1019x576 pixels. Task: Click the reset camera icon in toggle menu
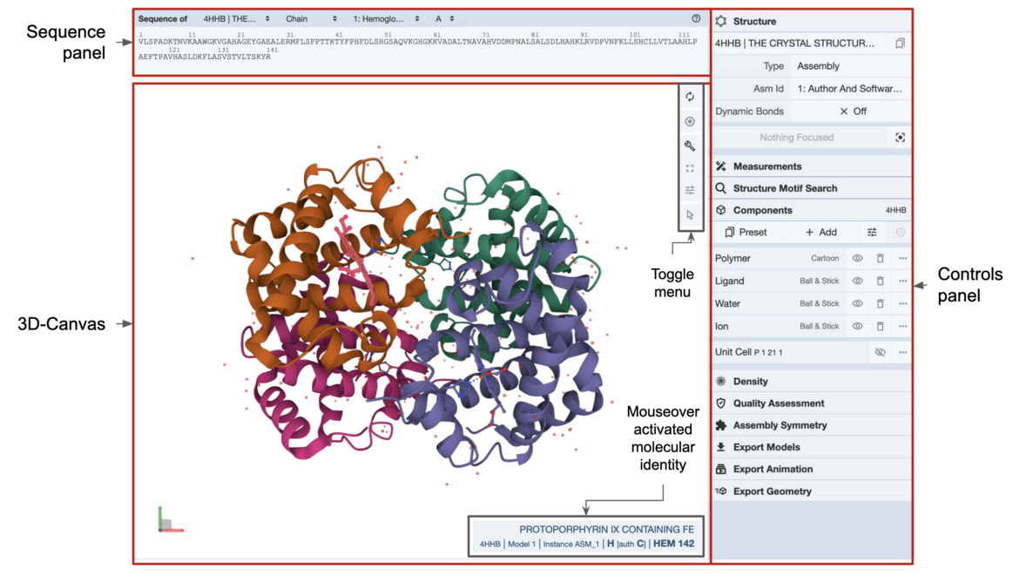point(690,97)
